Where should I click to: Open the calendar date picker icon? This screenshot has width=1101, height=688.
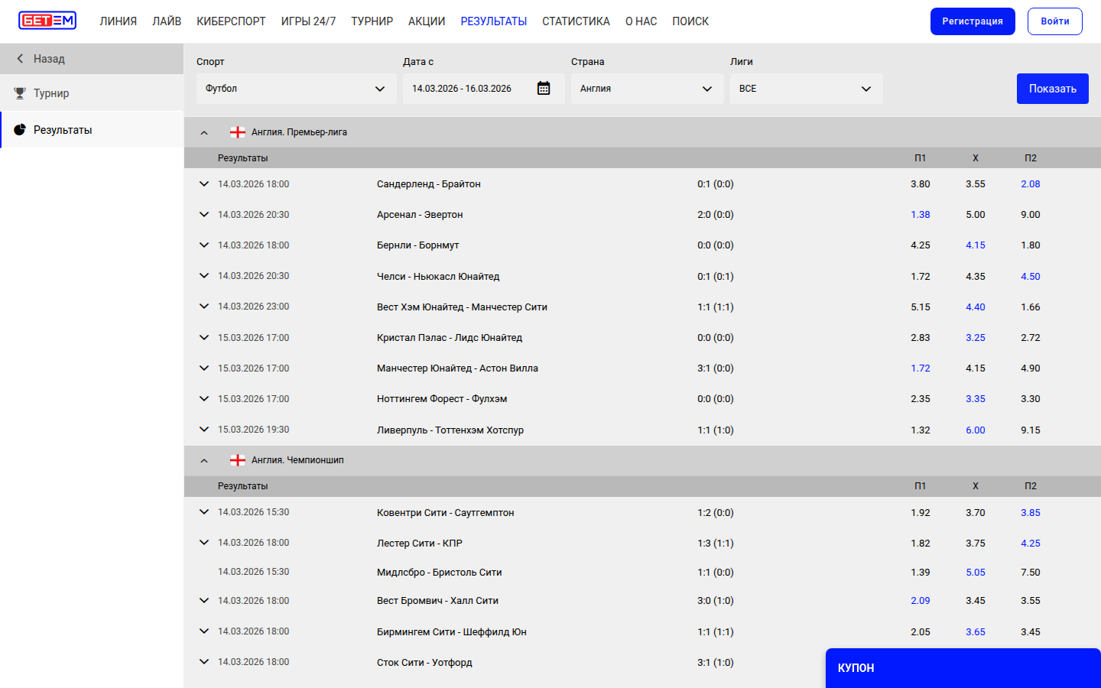(x=544, y=89)
